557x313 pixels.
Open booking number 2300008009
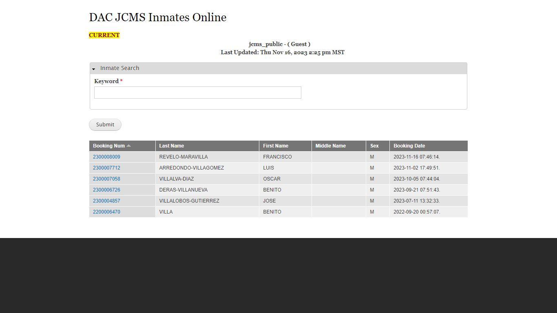pos(106,157)
